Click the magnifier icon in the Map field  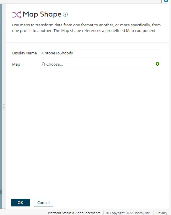click(x=43, y=64)
